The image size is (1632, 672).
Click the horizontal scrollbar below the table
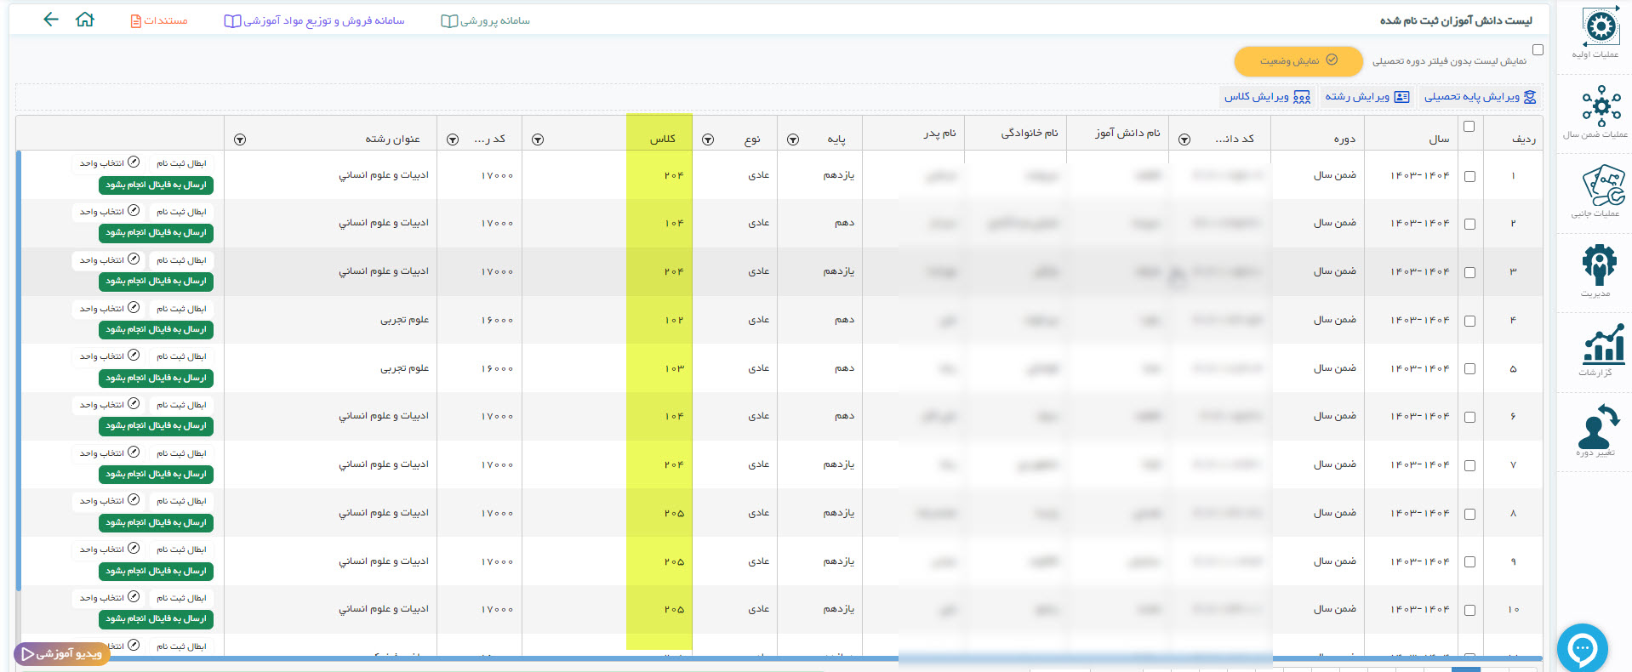[x=511, y=658]
